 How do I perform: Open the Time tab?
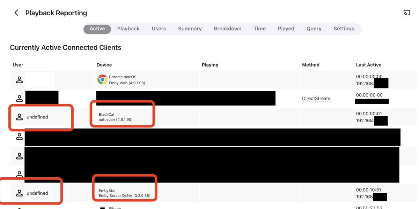coord(259,29)
